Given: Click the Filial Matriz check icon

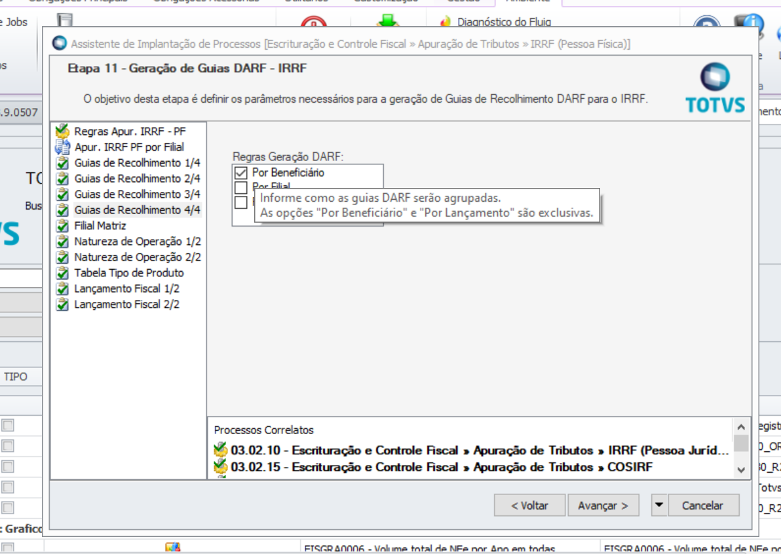Looking at the screenshot, I should [x=62, y=225].
